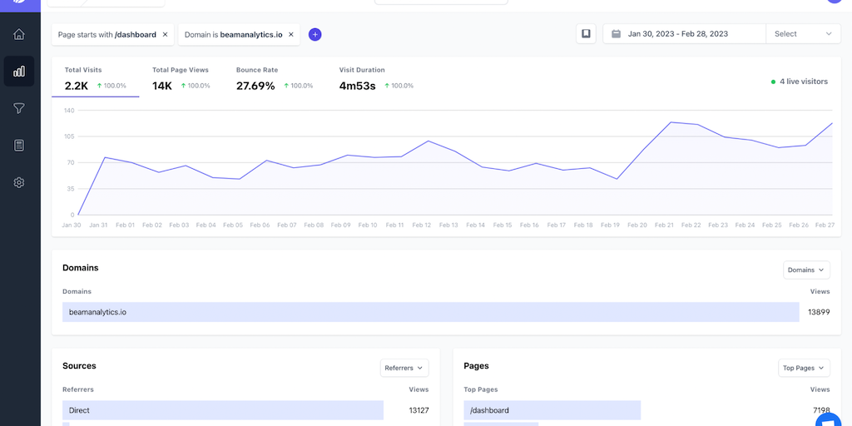852x426 pixels.
Task: Click the purple add filter plus icon
Action: coord(315,34)
